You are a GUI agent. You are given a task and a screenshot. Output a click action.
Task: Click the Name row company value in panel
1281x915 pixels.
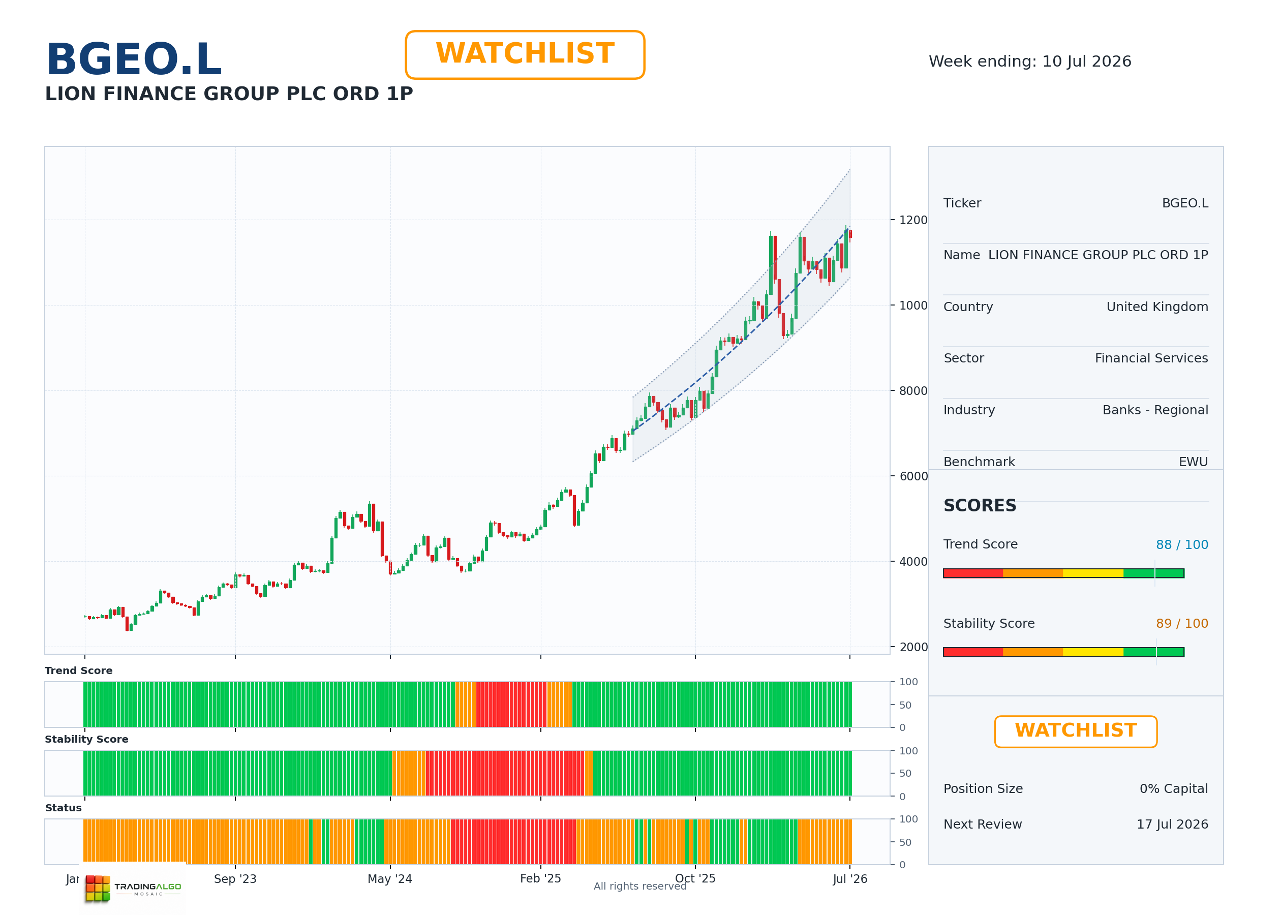[x=1098, y=255]
